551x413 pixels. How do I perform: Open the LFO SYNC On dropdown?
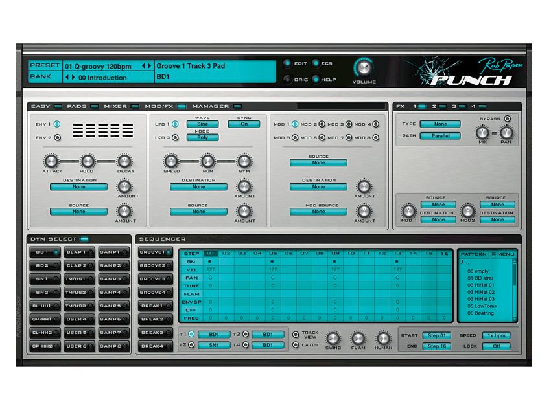(x=244, y=124)
